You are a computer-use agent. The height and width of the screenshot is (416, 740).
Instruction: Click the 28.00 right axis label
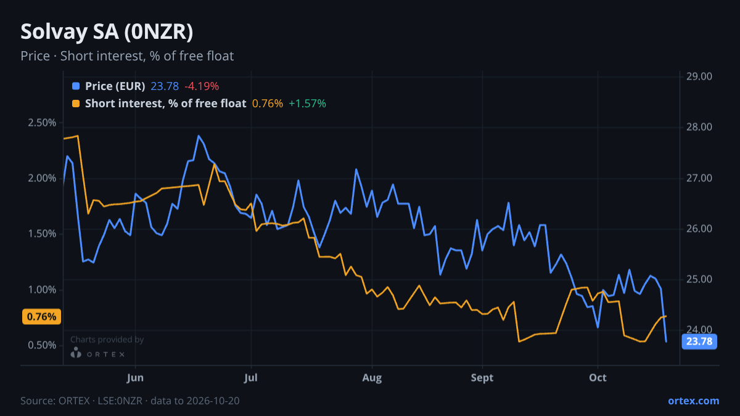tap(699, 128)
